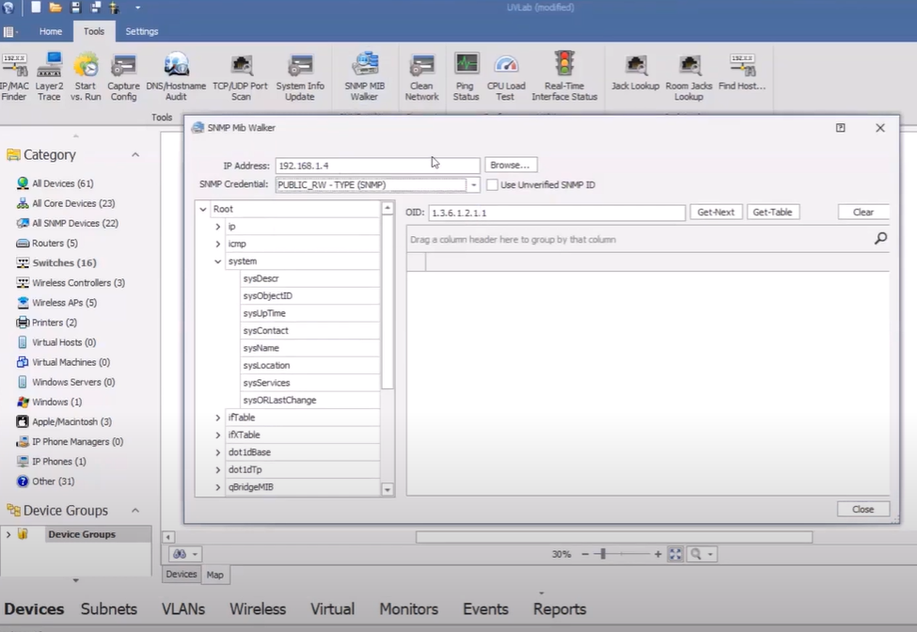Click the zoom in plus button

coord(658,554)
